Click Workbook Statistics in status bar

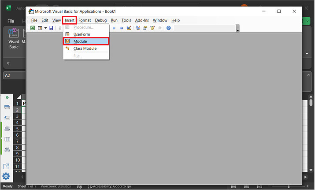[x=56, y=186]
